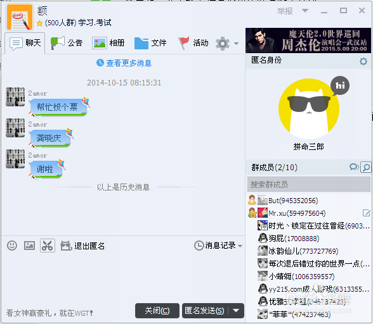
Task: Select member Mr.xu(594975604)
Action: tap(309, 213)
